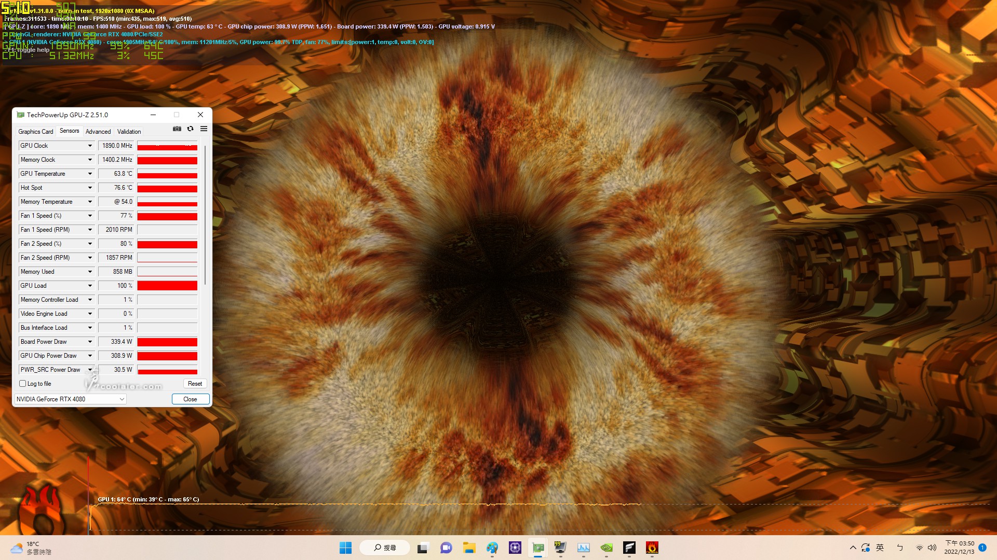Click the 1890.0 MHz GPU Clock value
This screenshot has height=560, width=997.
[117, 146]
